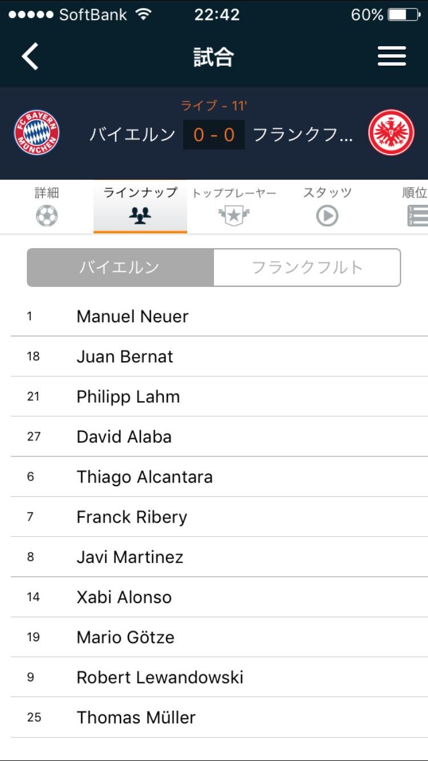This screenshot has height=761, width=428.
Task: Select player Manuel Neuer
Action: 132,317
